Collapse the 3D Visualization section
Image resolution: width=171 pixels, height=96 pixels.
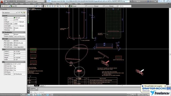coord(24,32)
